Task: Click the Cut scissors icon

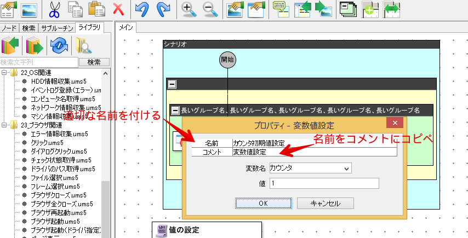Action: (55, 10)
